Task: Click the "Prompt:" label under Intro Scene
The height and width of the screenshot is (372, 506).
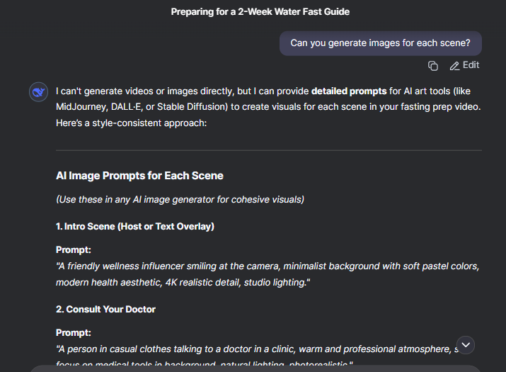Action: (x=74, y=250)
